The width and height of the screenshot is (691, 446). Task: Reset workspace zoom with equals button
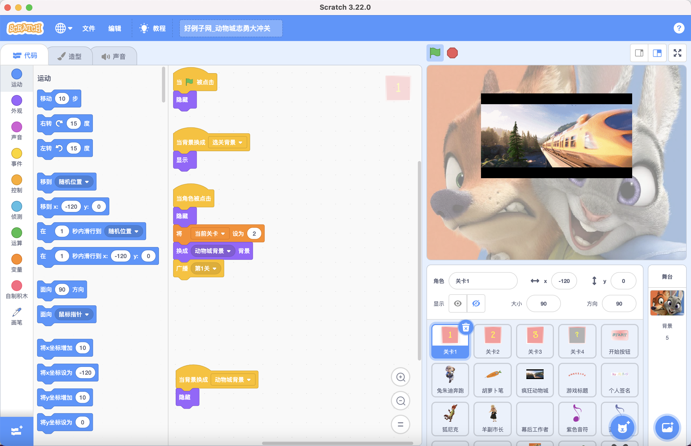(400, 424)
